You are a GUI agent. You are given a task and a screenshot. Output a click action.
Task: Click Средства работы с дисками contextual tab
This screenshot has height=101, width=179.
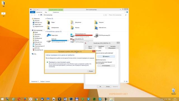pyautogui.click(x=56, y=10)
